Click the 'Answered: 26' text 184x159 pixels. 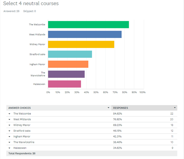(11, 11)
